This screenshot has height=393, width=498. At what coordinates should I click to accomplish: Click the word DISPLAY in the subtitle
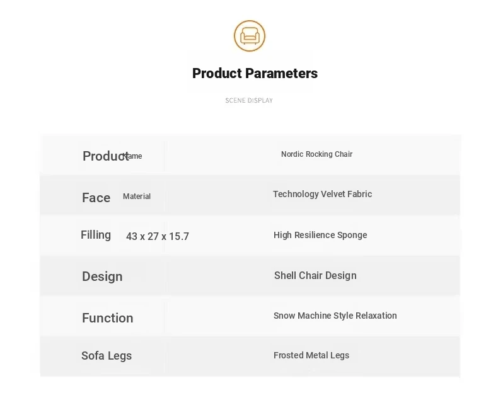[x=260, y=101]
